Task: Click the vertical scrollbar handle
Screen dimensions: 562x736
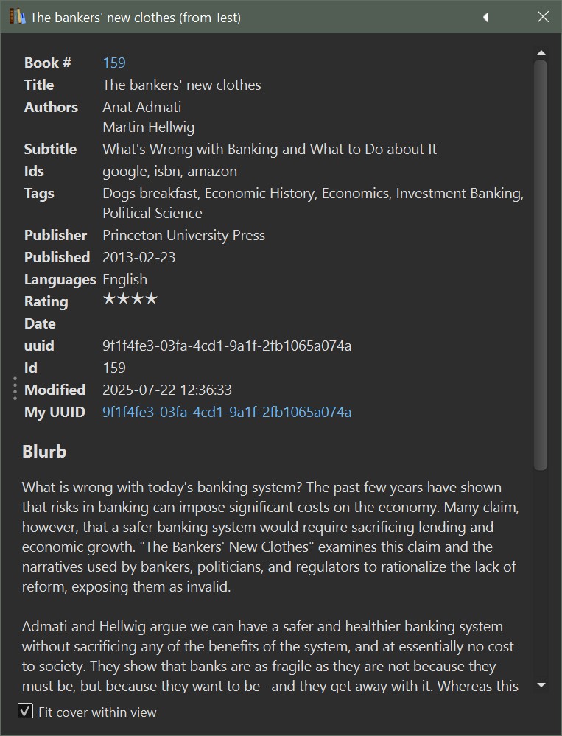Action: click(x=541, y=265)
